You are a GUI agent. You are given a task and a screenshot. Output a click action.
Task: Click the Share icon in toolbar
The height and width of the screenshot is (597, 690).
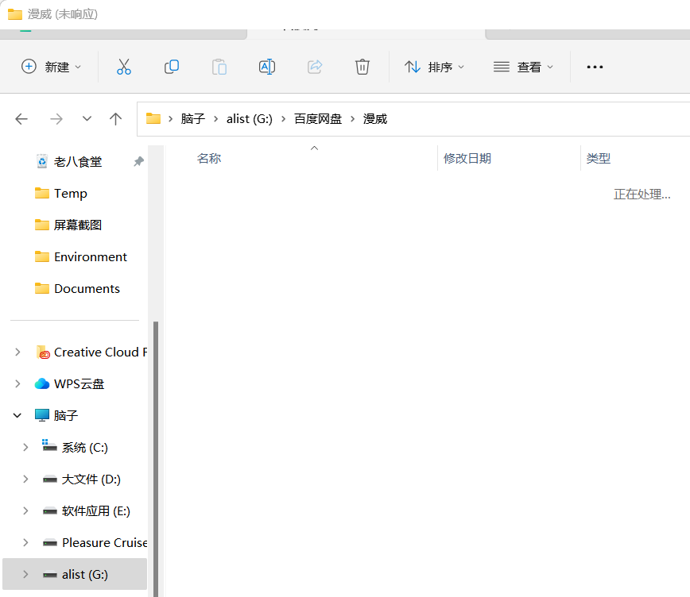tap(315, 67)
